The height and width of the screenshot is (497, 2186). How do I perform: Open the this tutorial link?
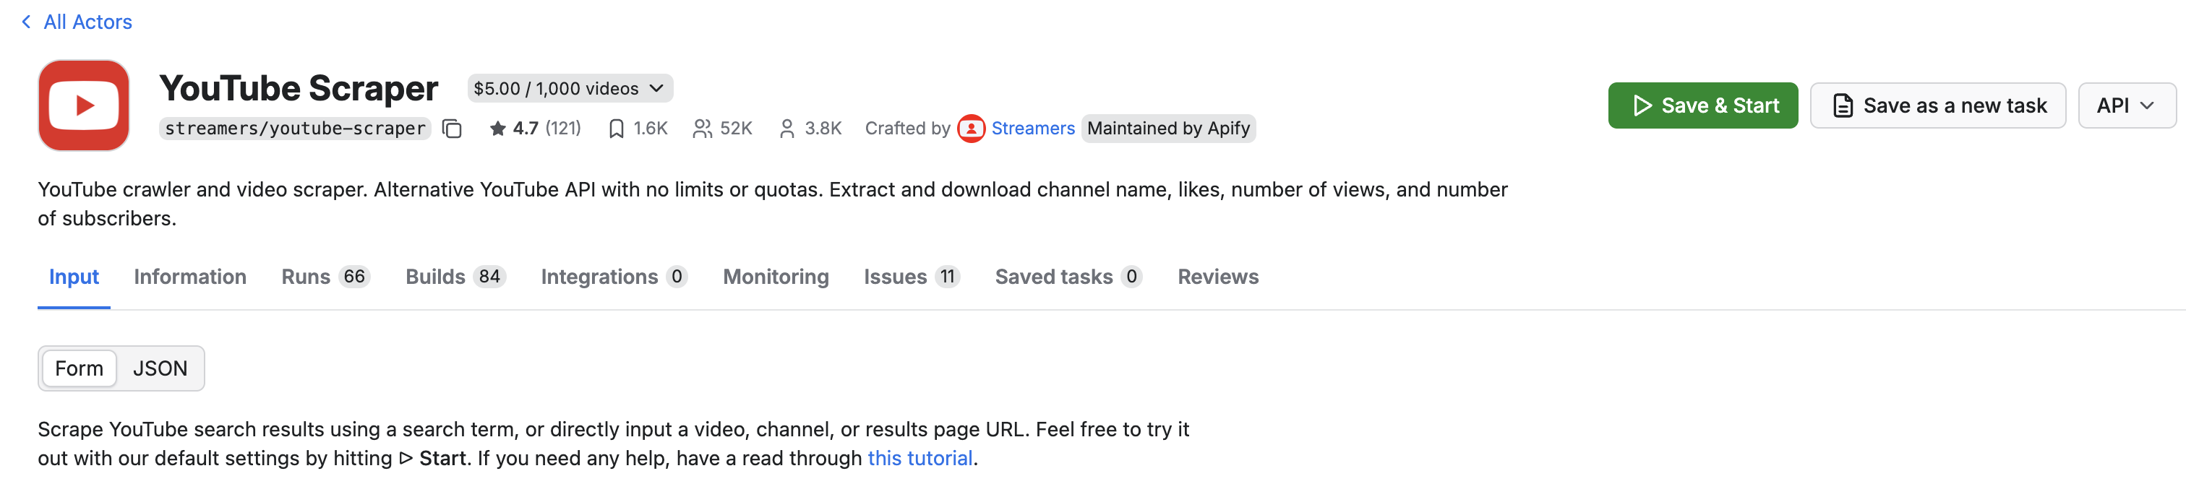tap(920, 458)
